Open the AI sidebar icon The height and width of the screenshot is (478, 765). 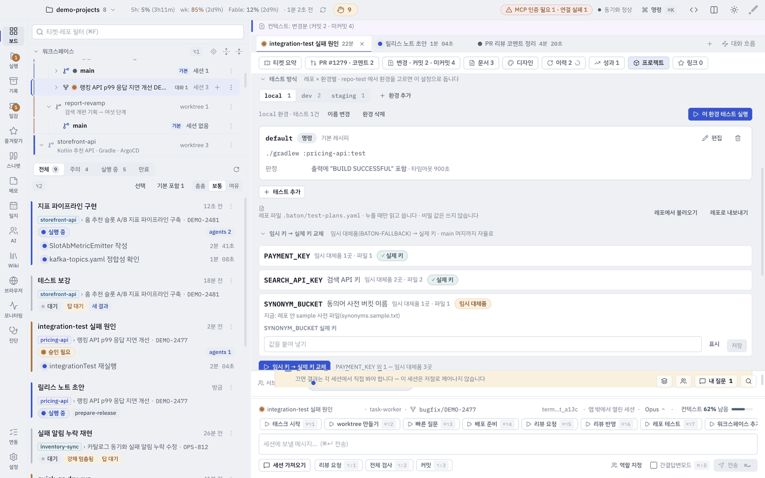[x=13, y=235]
